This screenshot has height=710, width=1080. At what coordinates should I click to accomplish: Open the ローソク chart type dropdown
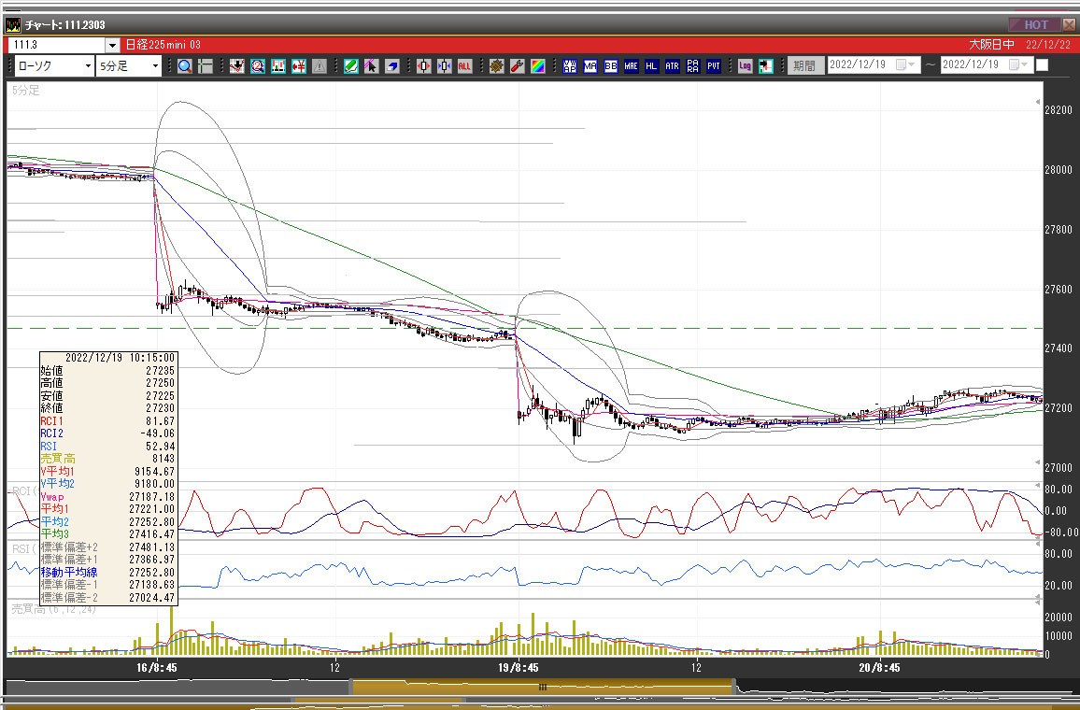point(88,66)
